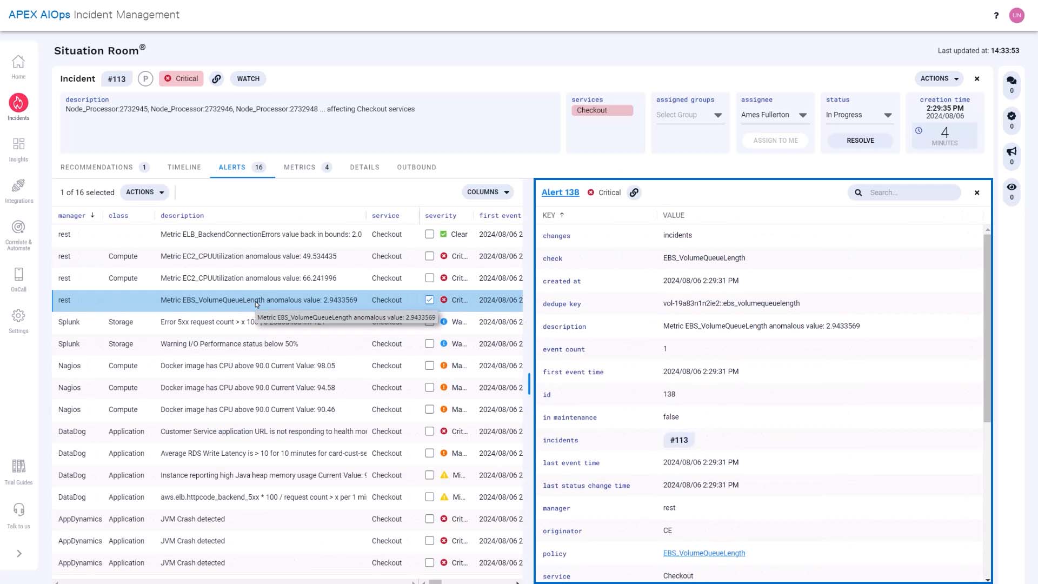Open the Insights sidebar icon
Screen dimensions: 1038x584
click(x=18, y=144)
